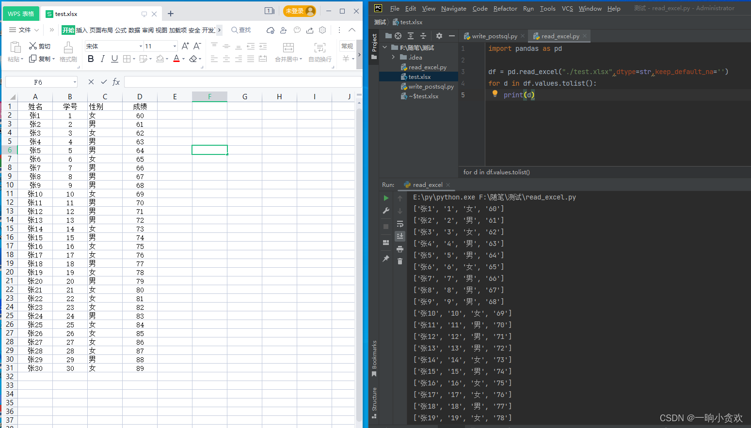Open the Paste (粘贴) dropdown arrow
751x428 pixels.
point(22,60)
